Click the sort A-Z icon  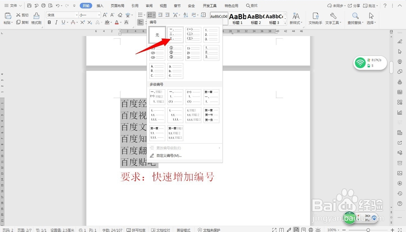(x=186, y=15)
